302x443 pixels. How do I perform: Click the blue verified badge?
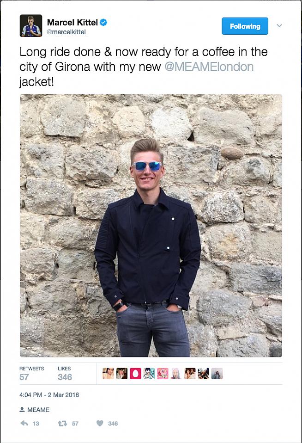[103, 22]
